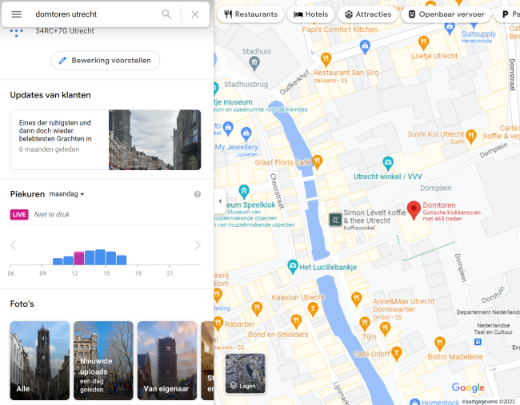The width and height of the screenshot is (520, 405).
Task: Click the Bond en Smolders pin
Action: pyautogui.click(x=296, y=321)
